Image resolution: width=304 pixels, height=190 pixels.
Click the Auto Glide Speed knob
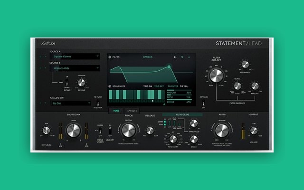coord(194,139)
